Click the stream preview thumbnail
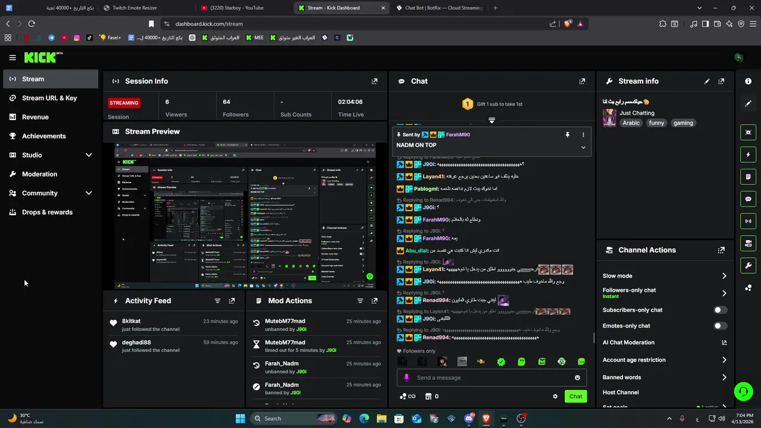 click(x=245, y=216)
